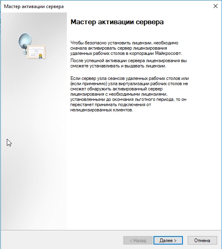Close the server activation wizard window
The height and width of the screenshot is (249, 222).
[215, 6]
